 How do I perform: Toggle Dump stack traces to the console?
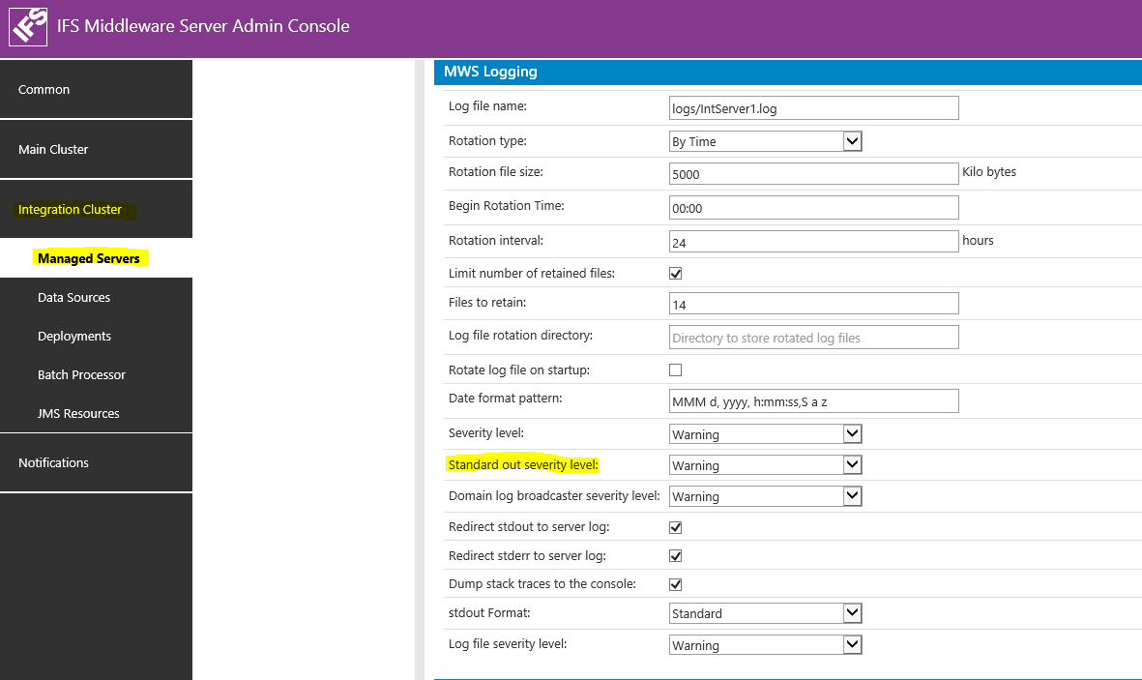pyautogui.click(x=676, y=584)
